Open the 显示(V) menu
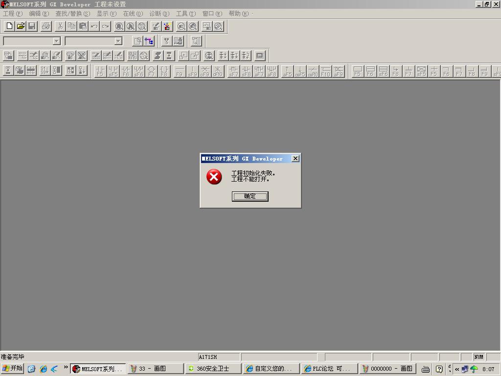Viewport: 501px width, 376px height. coord(107,13)
